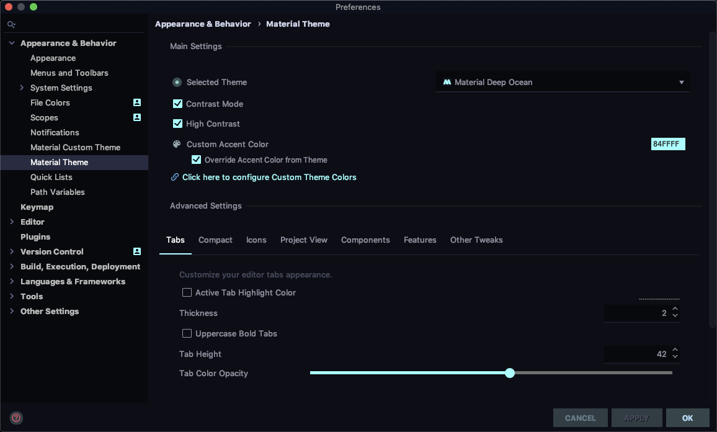
Task: Expand the Editor section
Action: pos(12,222)
